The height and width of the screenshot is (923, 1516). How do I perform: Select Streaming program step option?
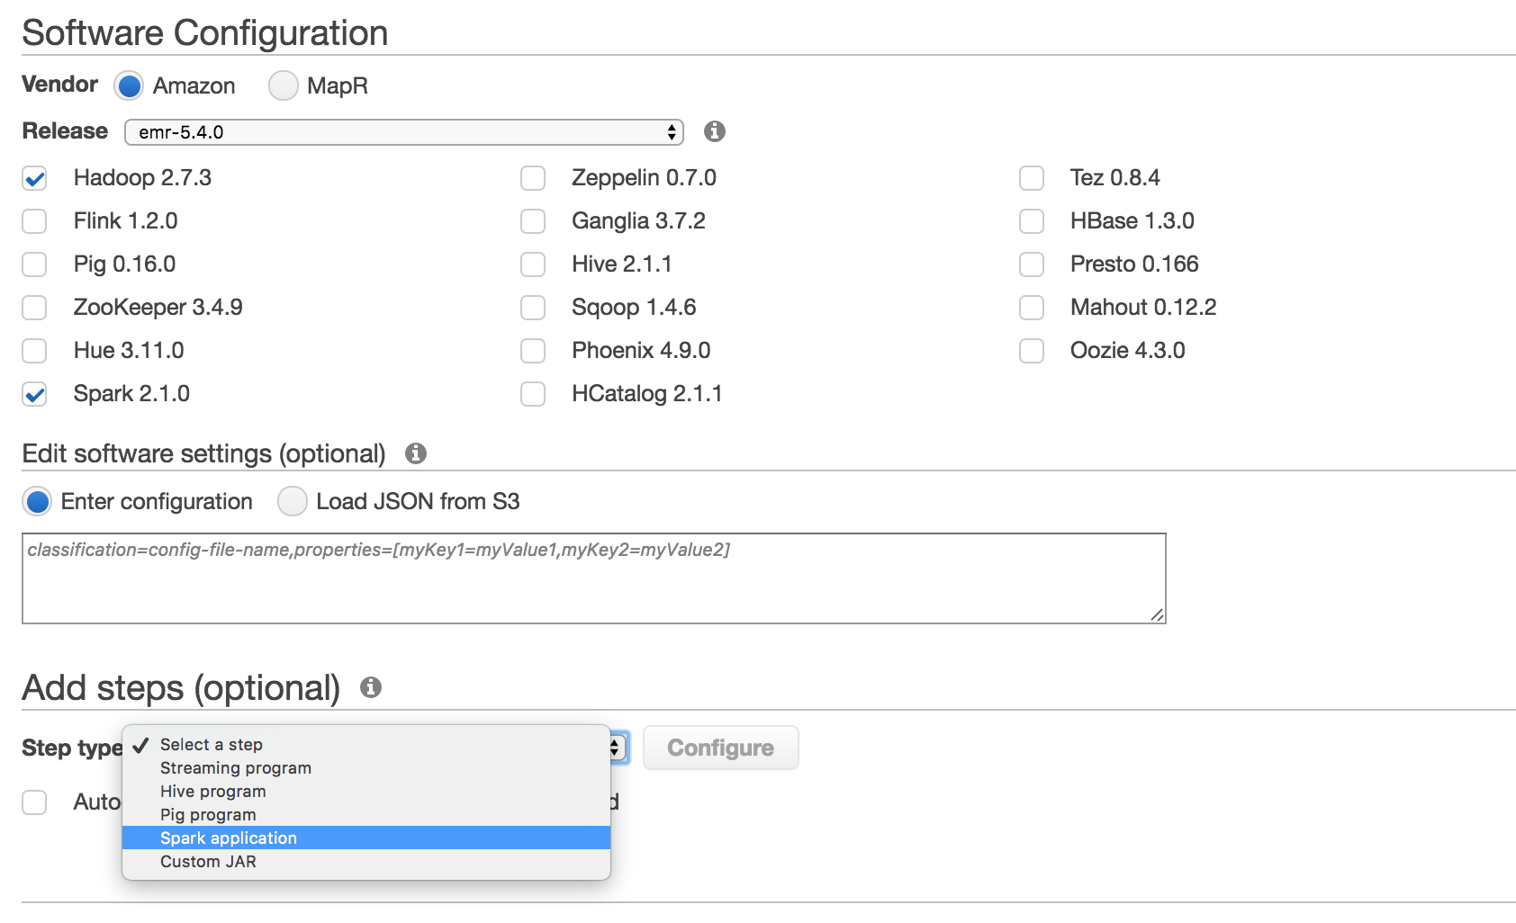point(235,768)
